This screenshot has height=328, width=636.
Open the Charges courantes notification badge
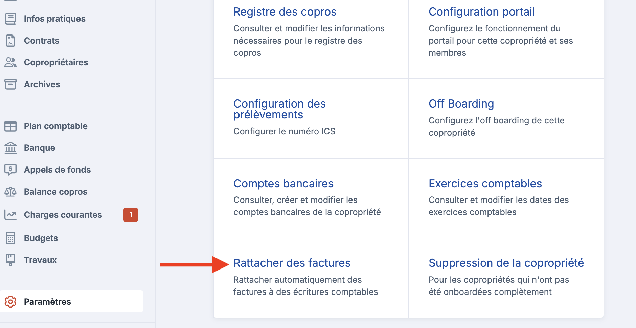131,215
